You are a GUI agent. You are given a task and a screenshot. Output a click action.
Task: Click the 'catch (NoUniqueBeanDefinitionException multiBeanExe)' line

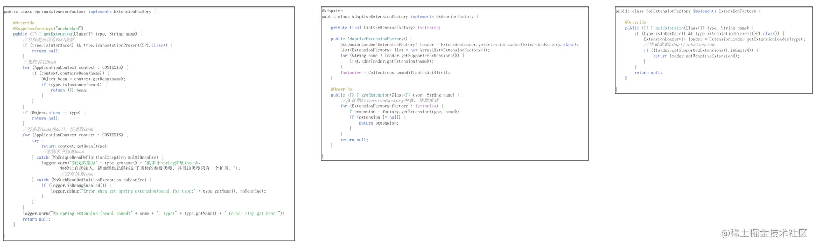pyautogui.click(x=98, y=157)
